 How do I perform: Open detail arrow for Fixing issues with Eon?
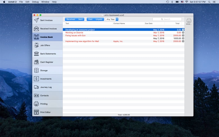click(183, 35)
